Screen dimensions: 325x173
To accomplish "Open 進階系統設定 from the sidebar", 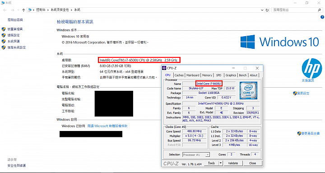I will [x=17, y=47].
